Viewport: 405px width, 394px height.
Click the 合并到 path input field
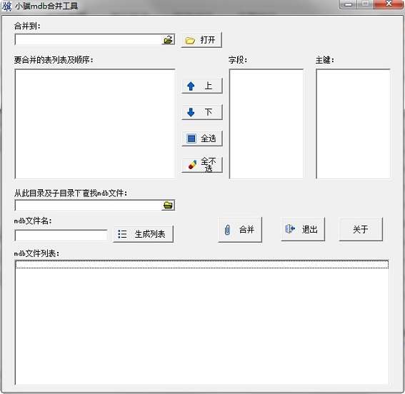click(x=89, y=40)
